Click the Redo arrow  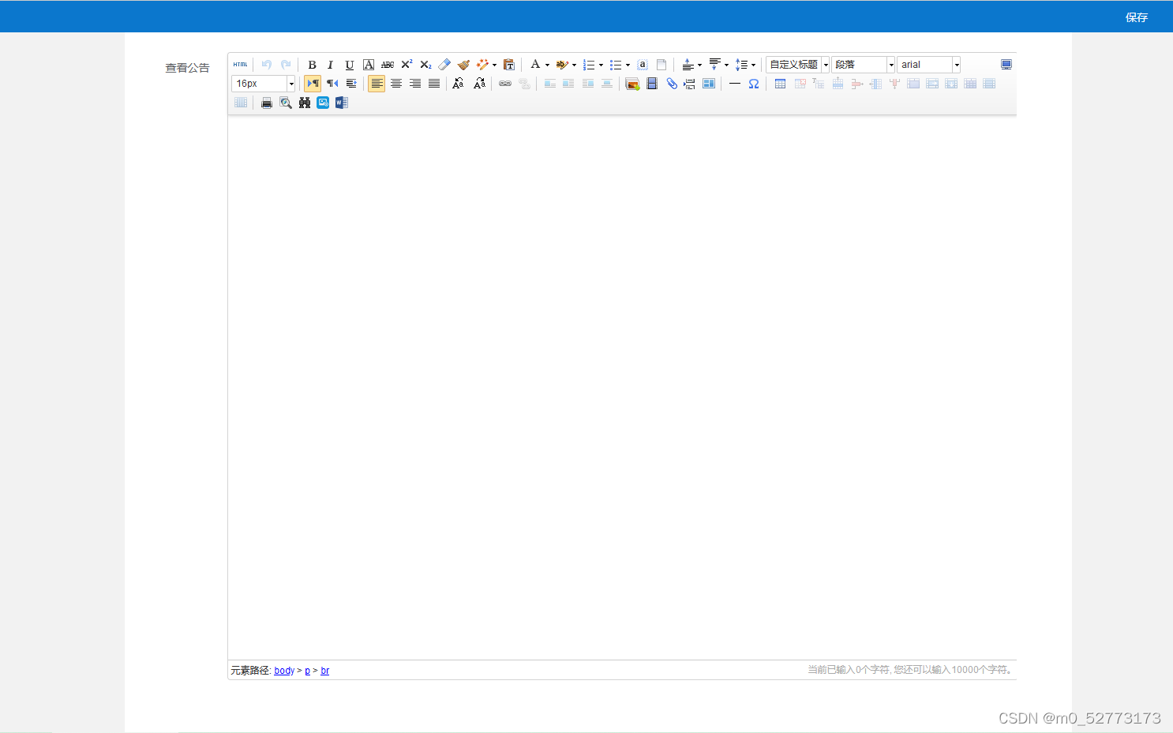pos(286,65)
